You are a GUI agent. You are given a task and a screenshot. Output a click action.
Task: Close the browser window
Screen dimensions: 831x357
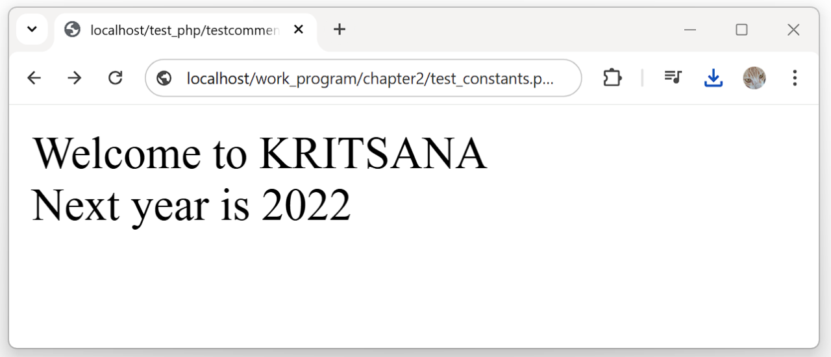[793, 30]
